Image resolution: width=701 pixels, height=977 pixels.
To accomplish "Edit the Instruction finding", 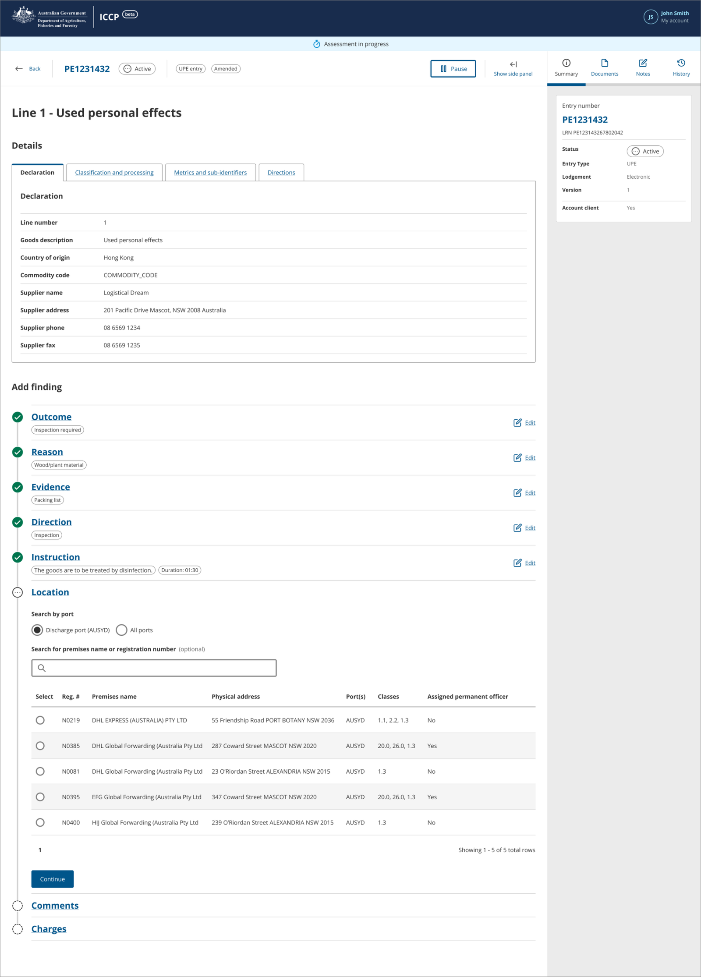I will pyautogui.click(x=524, y=563).
